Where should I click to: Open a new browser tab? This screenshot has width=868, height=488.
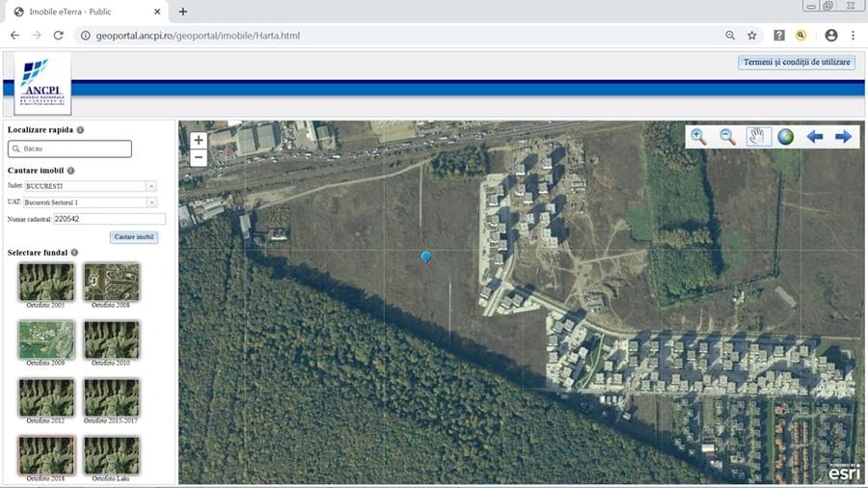point(183,12)
